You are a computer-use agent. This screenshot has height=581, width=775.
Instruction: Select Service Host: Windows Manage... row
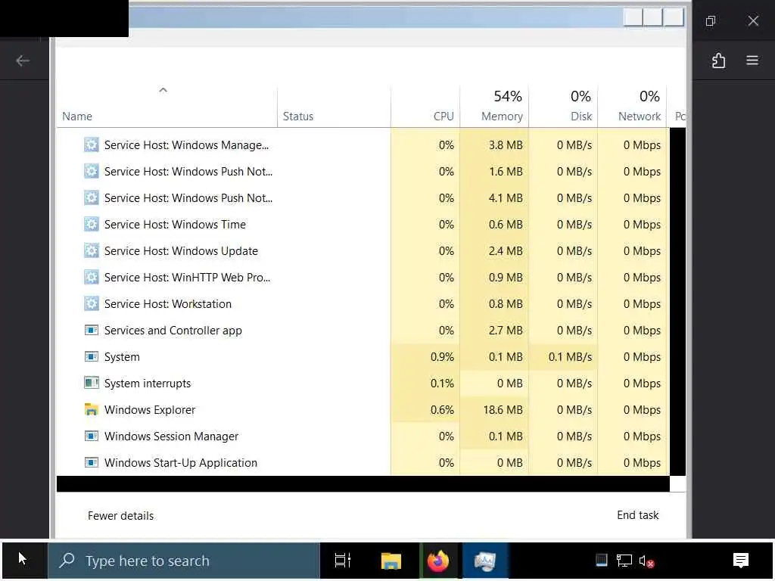tap(363, 144)
